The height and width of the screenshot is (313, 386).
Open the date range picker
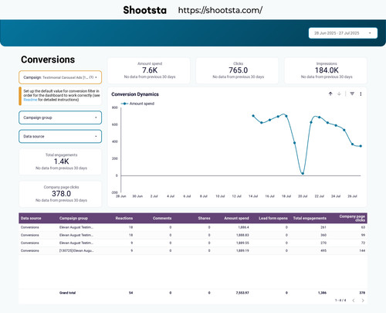(x=343, y=33)
